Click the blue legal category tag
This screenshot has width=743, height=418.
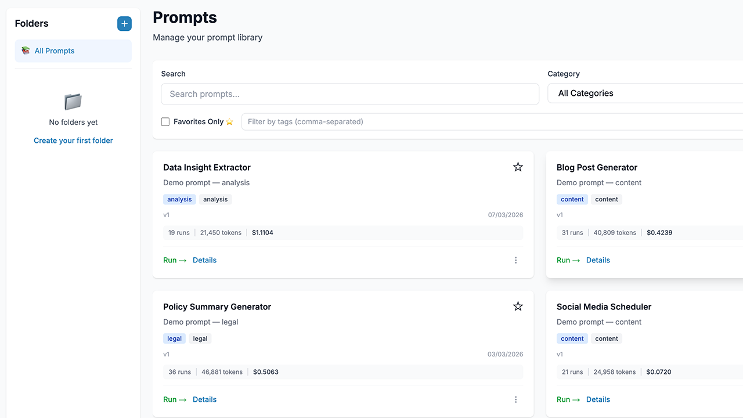[175, 338]
